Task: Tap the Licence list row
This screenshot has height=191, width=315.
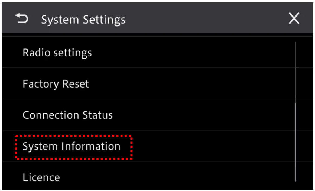Action: tap(108, 177)
